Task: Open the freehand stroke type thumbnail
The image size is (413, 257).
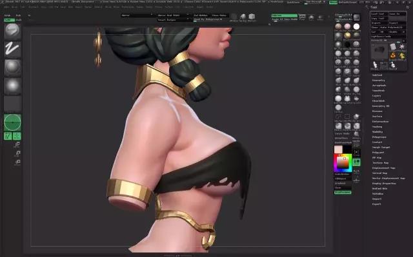Action: (x=12, y=49)
